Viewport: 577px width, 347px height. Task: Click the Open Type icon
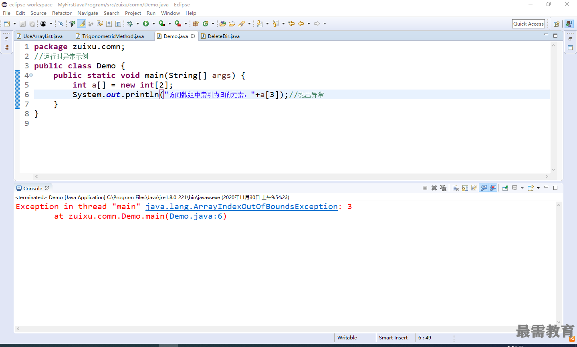point(223,24)
